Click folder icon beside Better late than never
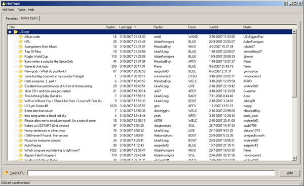Viewport: 304px width, 186px height. coord(21,111)
